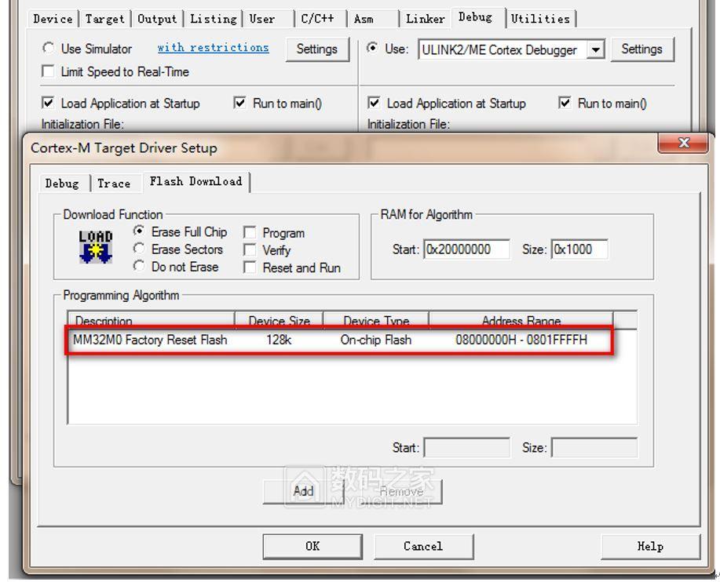Click the Address Range column header
Image resolution: width=720 pixels, height=582 pixels.
pos(521,320)
